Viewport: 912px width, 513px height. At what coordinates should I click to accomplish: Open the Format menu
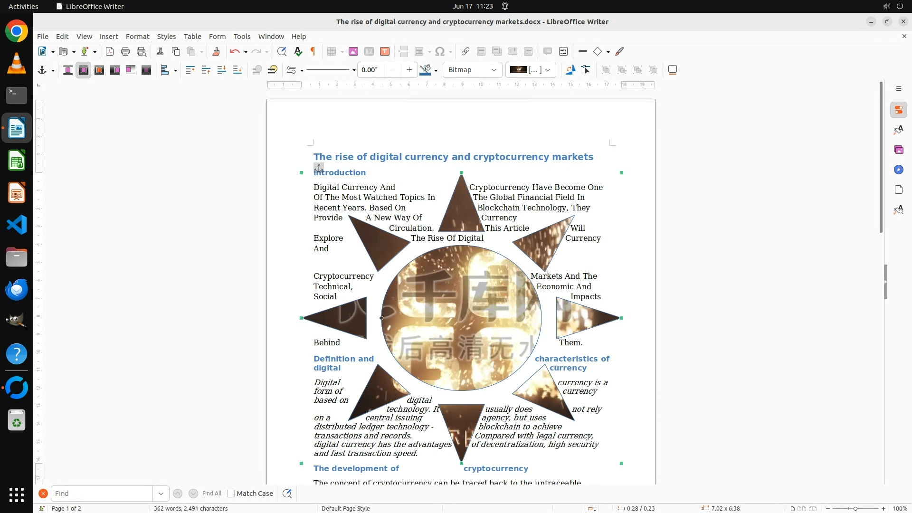click(x=137, y=37)
